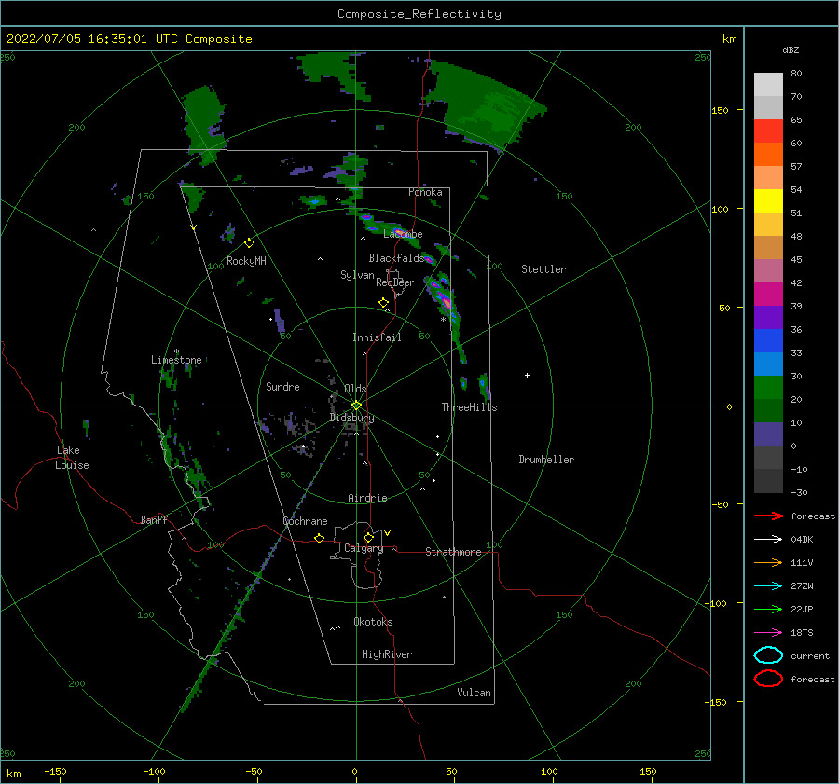Click the Sundre label
The width and height of the screenshot is (839, 784).
point(282,386)
